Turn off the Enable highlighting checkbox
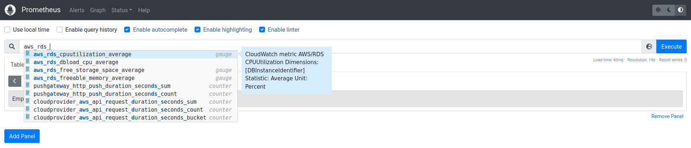Viewport: 691px width, 148px height. 197,30
